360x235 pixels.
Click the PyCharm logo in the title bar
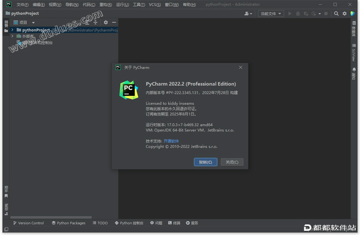9,4
